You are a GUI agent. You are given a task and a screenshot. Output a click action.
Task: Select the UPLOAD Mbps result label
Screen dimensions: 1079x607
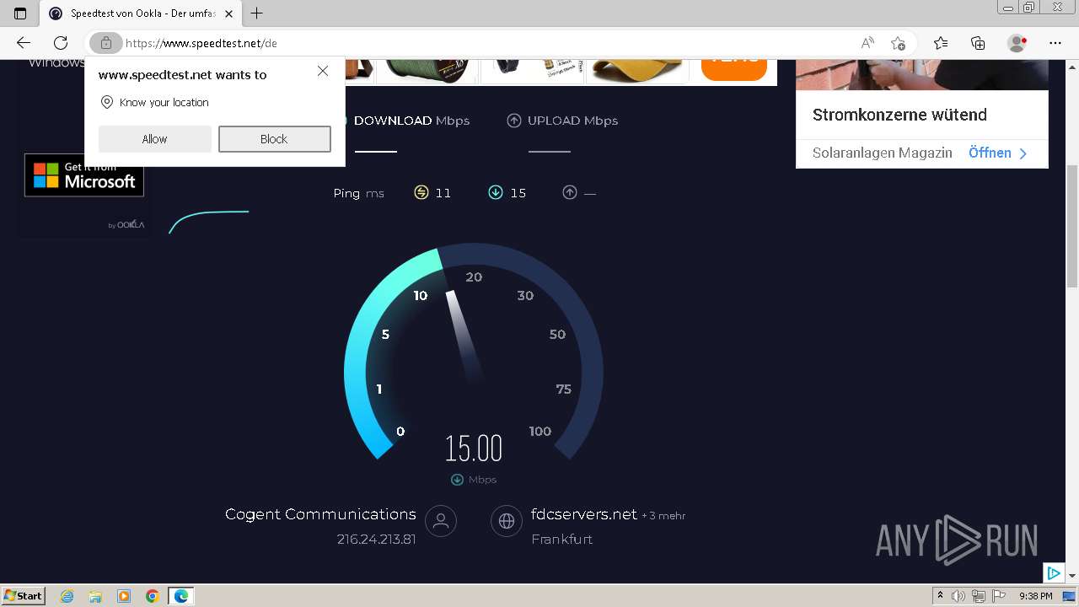tap(572, 121)
